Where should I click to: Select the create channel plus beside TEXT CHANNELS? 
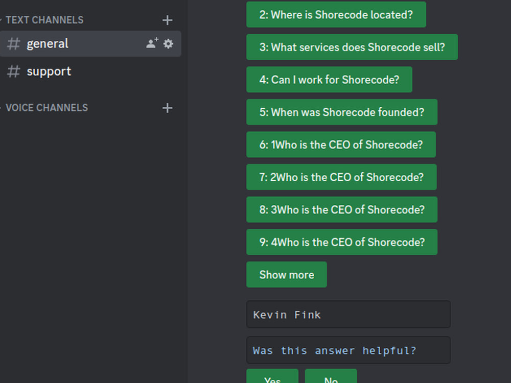tap(167, 20)
